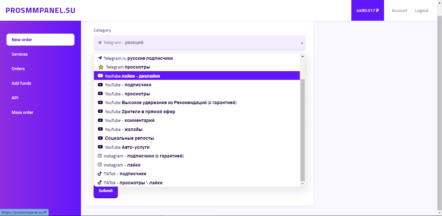Click icon beside Социальные репосты
442x216 pixels.
(x=100, y=138)
